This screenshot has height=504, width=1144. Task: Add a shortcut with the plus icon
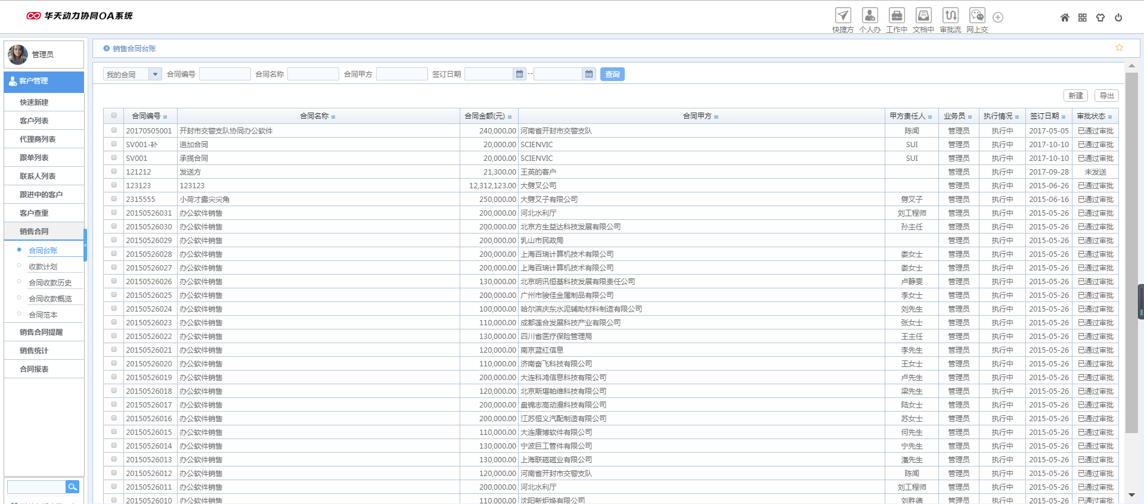coord(998,17)
